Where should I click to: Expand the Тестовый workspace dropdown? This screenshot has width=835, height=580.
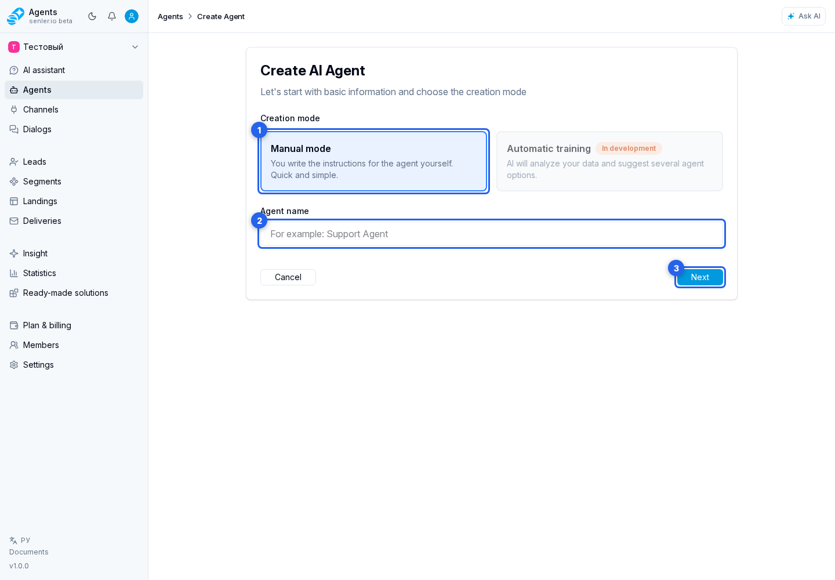coord(74,47)
